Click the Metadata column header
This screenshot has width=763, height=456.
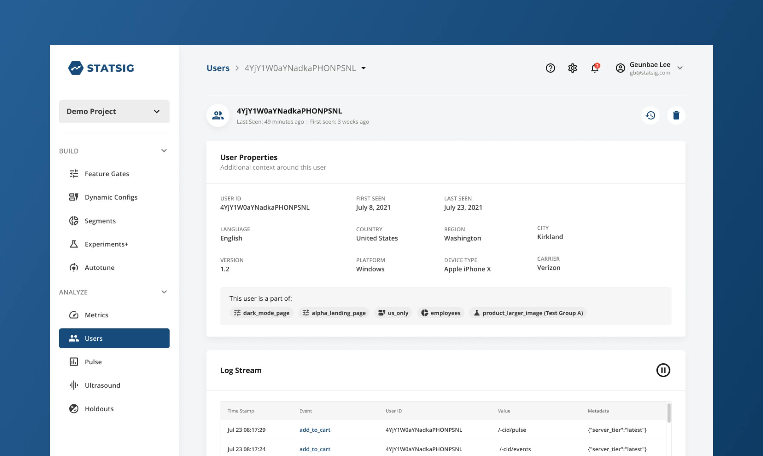click(598, 411)
